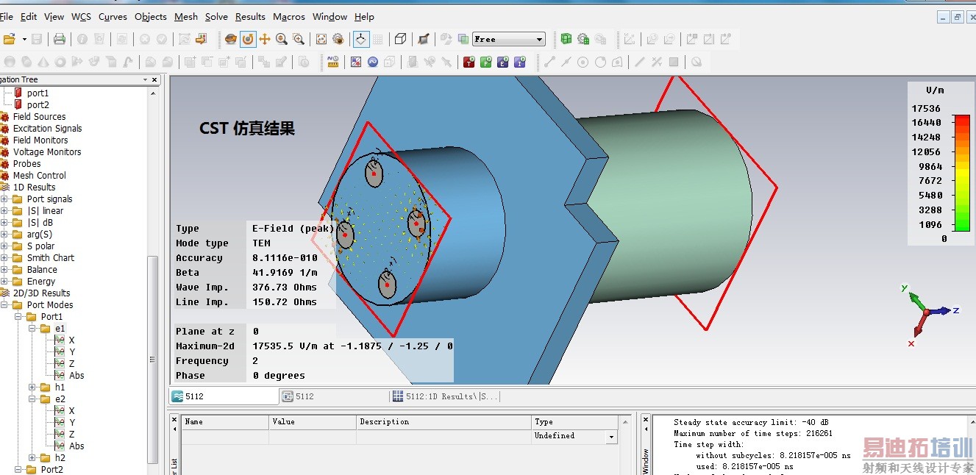976x475 pixels.
Task: Close the Navigation Tree panel
Action: [156, 79]
